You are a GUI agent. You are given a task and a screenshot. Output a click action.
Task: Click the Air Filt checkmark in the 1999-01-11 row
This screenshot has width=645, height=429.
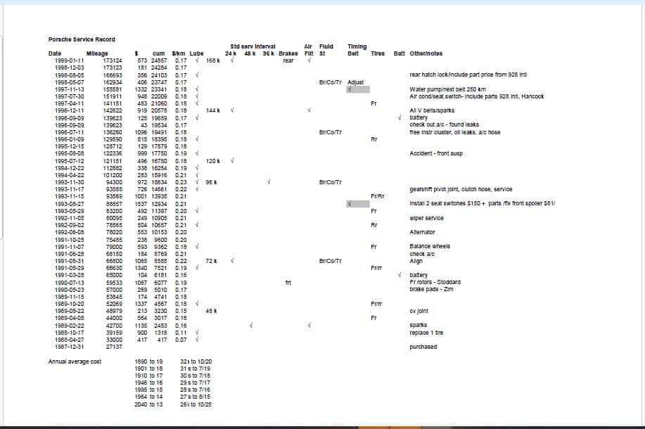[308, 60]
